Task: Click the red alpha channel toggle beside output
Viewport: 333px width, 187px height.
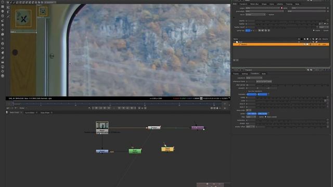Action: (x=281, y=8)
